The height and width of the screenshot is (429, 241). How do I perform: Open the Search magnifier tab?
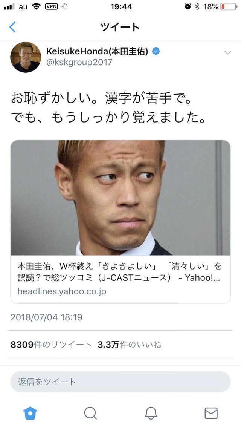[x=90, y=413]
